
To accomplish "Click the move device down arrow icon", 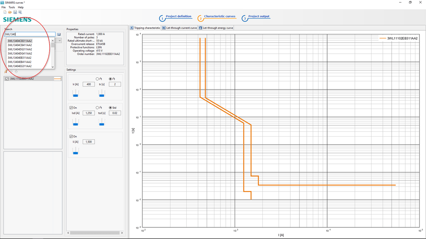I will [16, 71].
